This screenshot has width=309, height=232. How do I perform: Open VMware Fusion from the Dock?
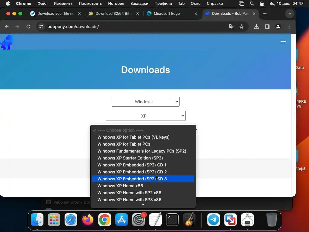pyautogui.click(x=231, y=220)
